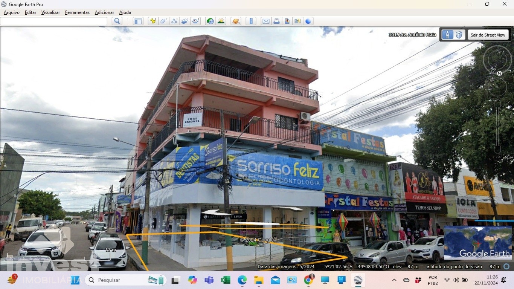Switch to pegman street-level view
The height and width of the screenshot is (289, 514).
coord(447,35)
